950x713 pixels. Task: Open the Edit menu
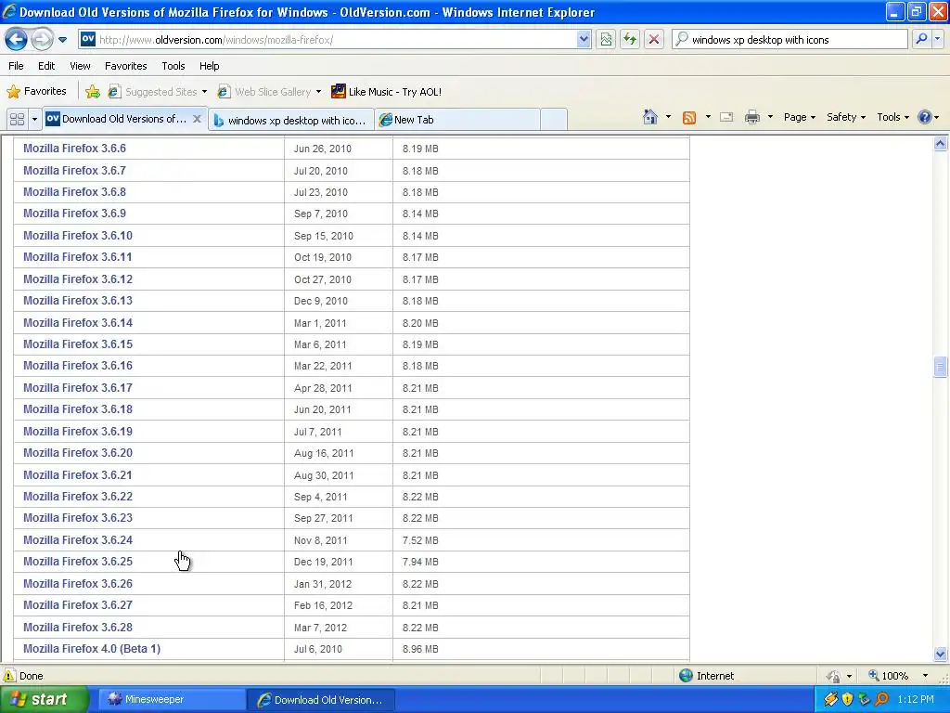point(46,66)
